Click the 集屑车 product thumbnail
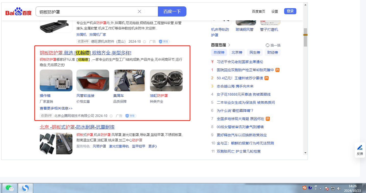366x193 pixels. tap(130, 80)
